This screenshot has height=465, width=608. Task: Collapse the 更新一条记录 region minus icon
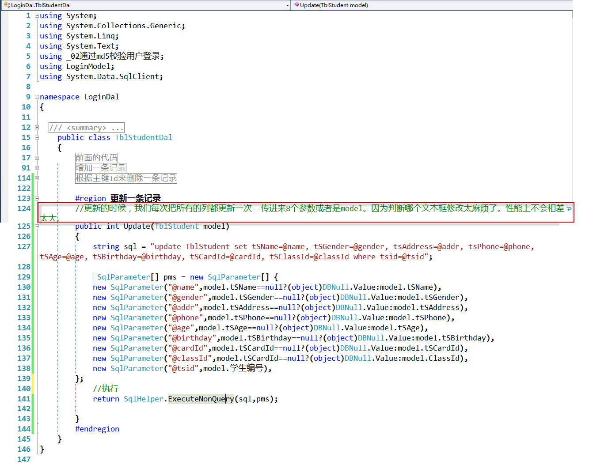[x=37, y=199]
